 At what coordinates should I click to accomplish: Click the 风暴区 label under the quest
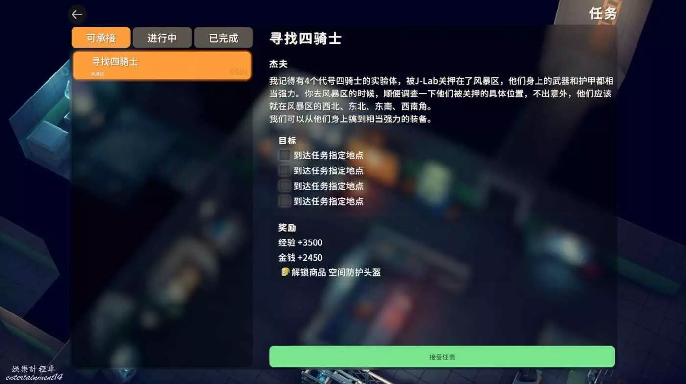click(98, 74)
